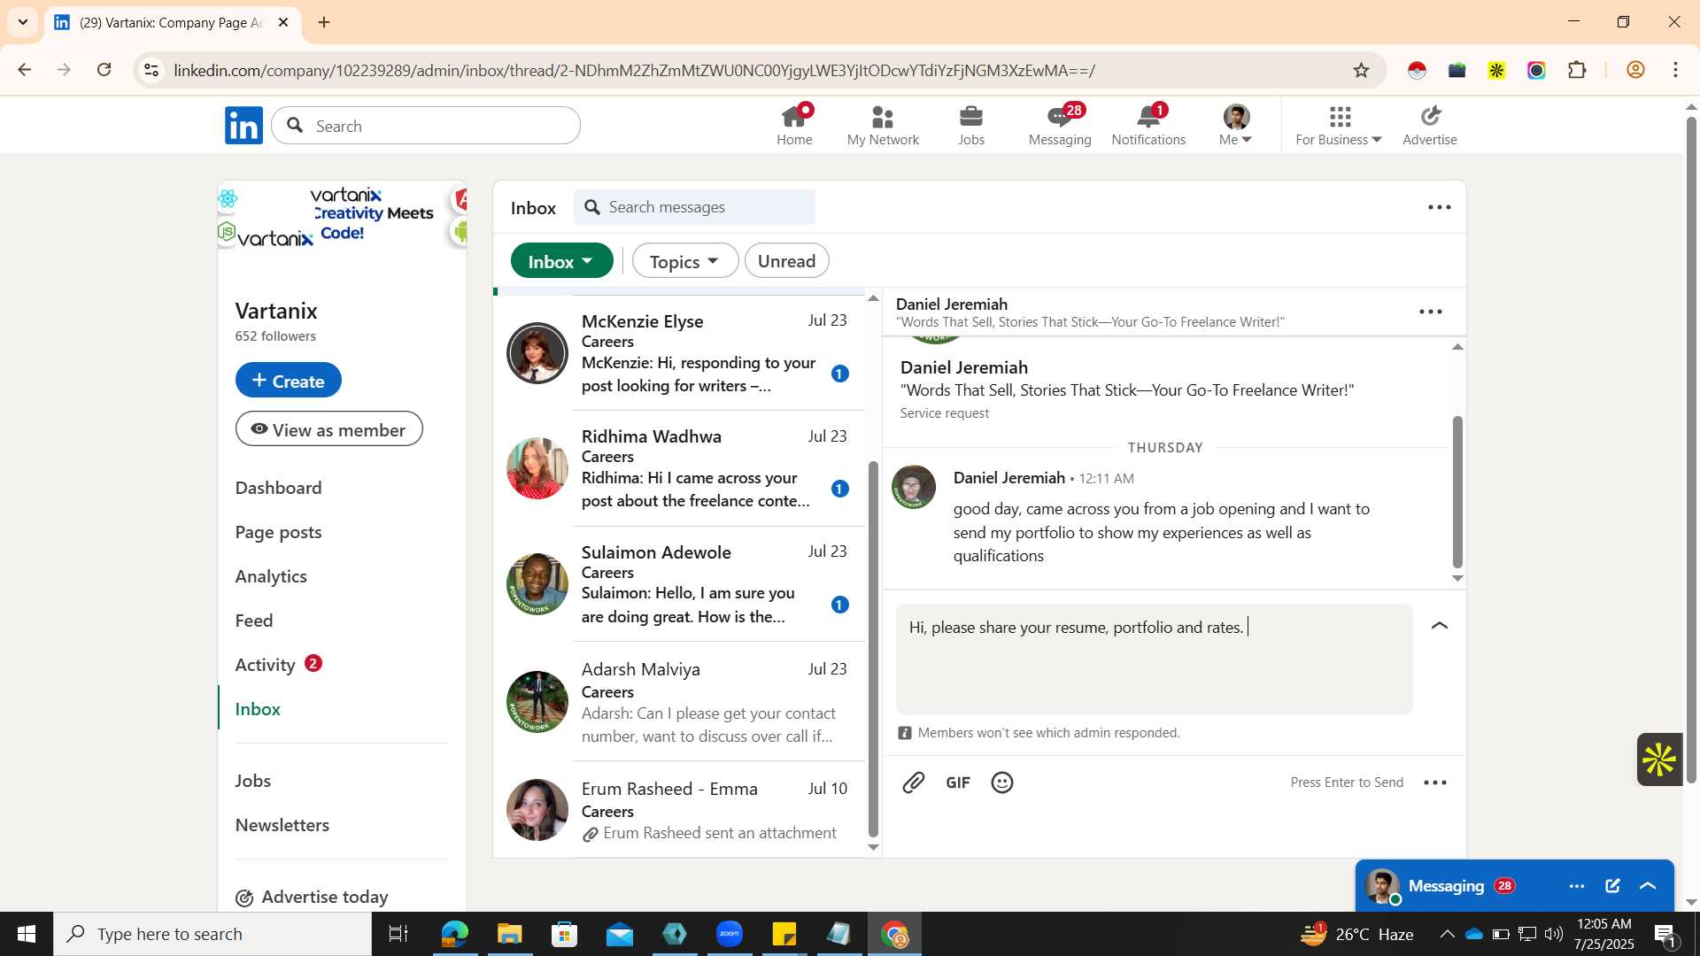
Task: Compose new message from Messaging overlay
Action: point(1612,886)
